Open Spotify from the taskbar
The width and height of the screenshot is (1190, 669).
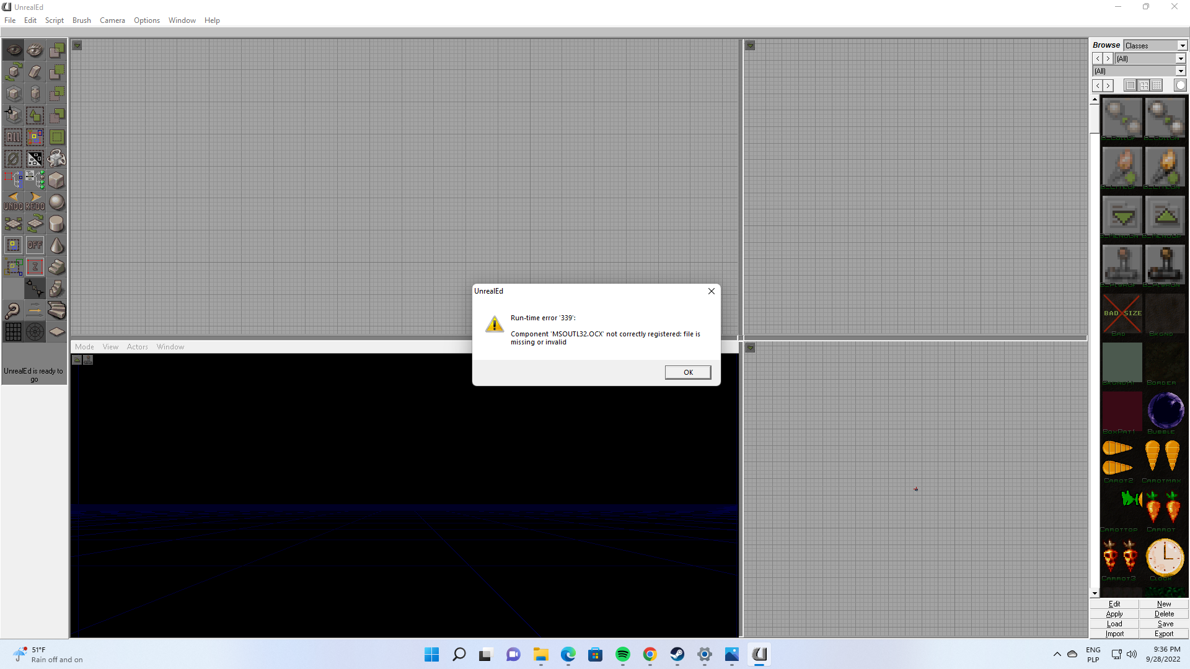pos(623,655)
